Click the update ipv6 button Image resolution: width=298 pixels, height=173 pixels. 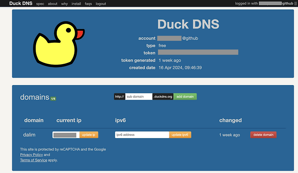pyautogui.click(x=180, y=135)
